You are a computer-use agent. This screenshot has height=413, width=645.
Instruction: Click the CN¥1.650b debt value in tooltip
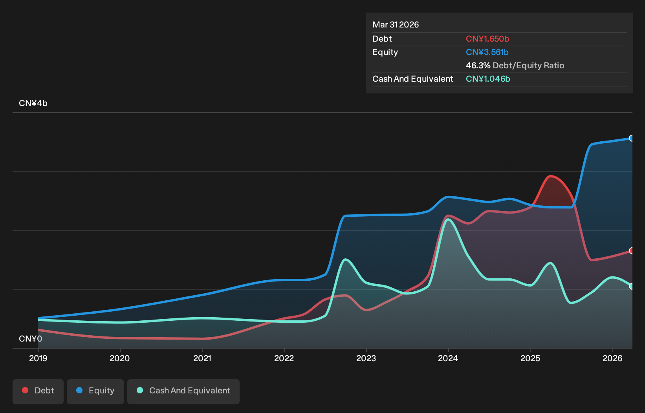click(487, 39)
